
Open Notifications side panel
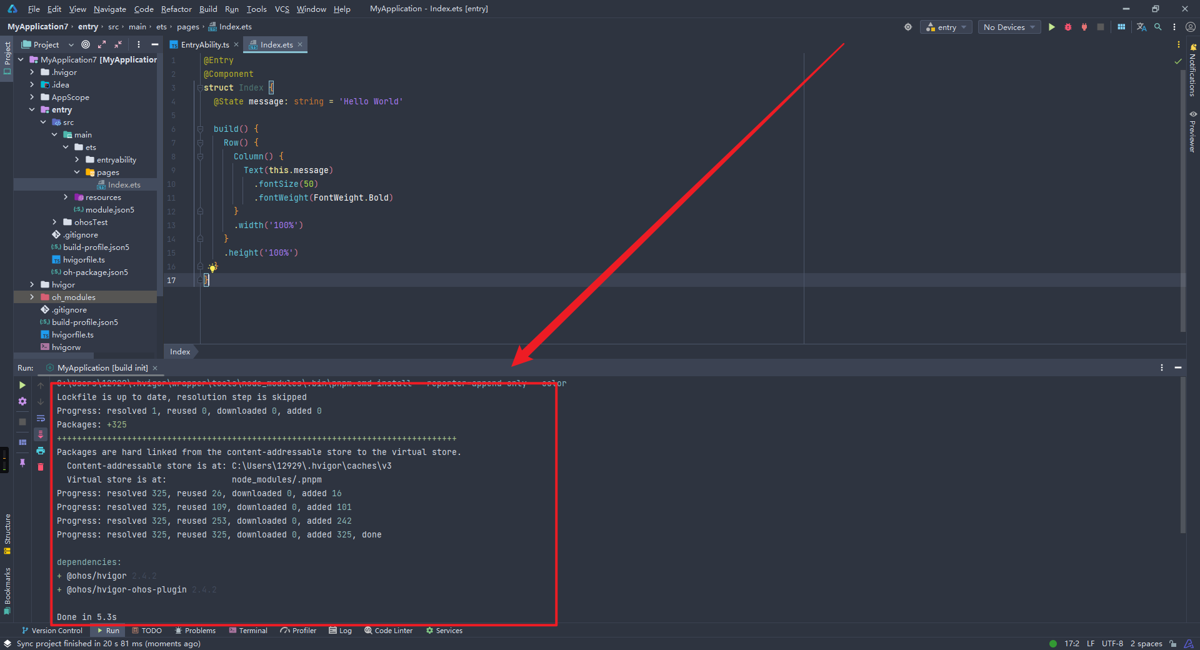pyautogui.click(x=1192, y=70)
